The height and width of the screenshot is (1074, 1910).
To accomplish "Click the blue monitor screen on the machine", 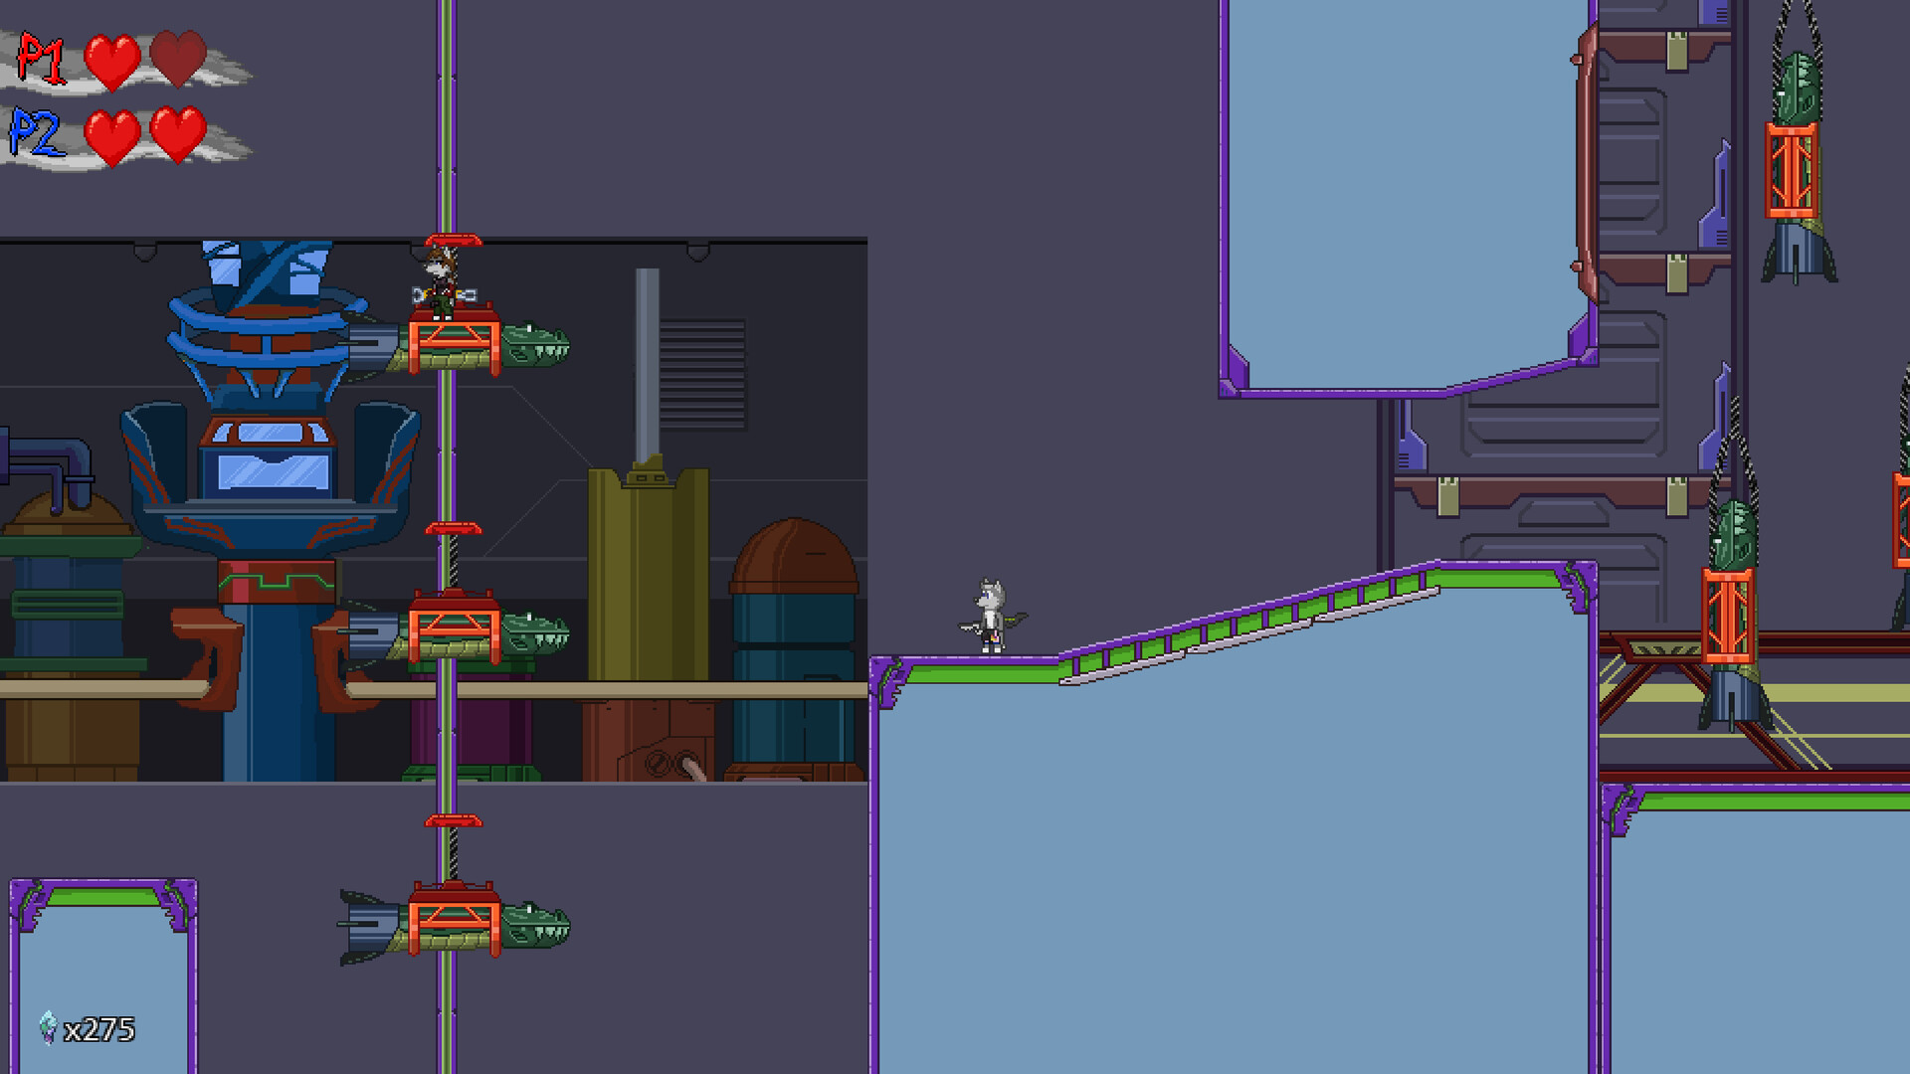I will [x=272, y=472].
